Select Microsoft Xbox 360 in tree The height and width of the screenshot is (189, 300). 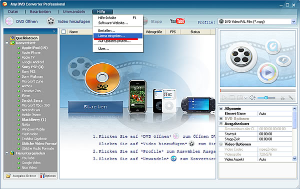35,105
